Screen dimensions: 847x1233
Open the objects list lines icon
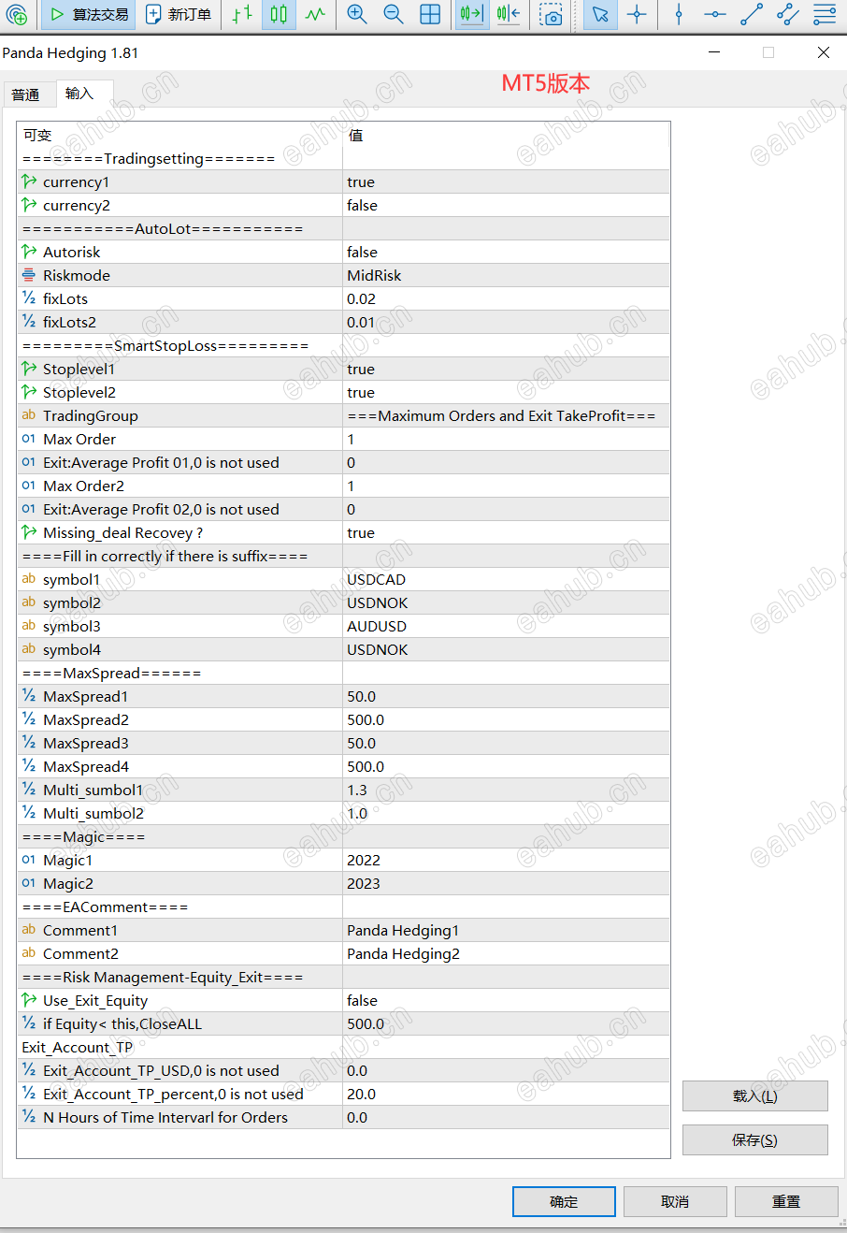point(825,15)
